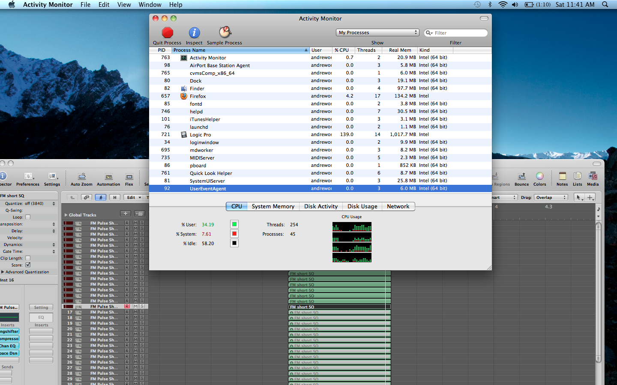
Task: Click the channel strip Setting button
Action: pyautogui.click(x=41, y=308)
